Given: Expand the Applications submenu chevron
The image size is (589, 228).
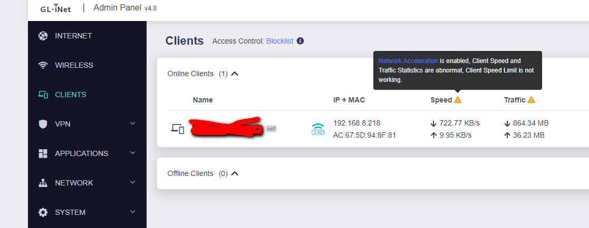Looking at the screenshot, I should (132, 153).
